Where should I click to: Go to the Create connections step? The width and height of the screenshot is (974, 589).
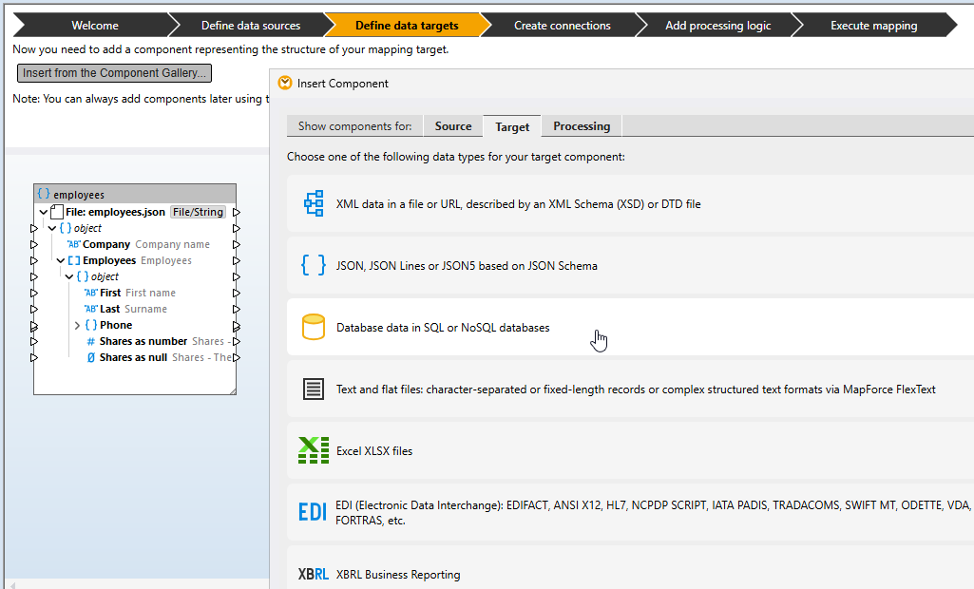(562, 26)
